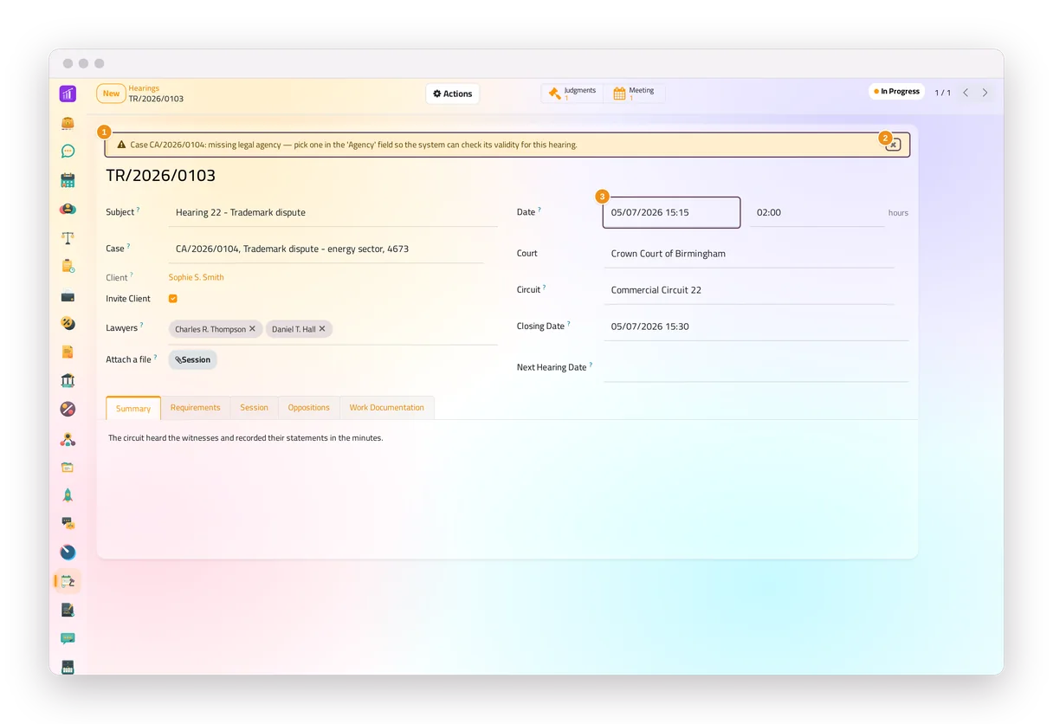Viewport: 1053px width, 724px height.
Task: Click into the Subject field
Action: (x=333, y=213)
